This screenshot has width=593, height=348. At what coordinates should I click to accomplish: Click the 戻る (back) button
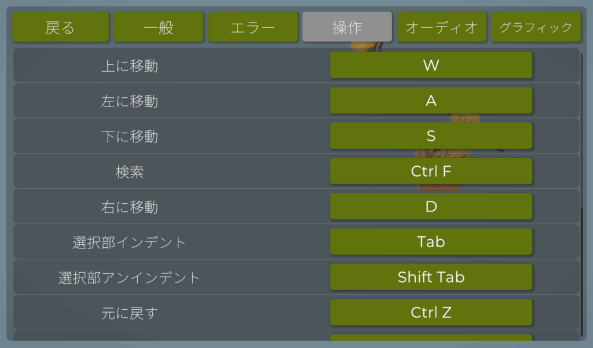[x=60, y=27]
